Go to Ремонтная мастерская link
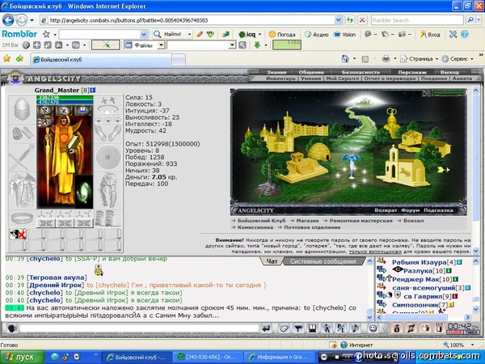Image resolution: width=485 pixels, height=364 pixels. (361, 221)
